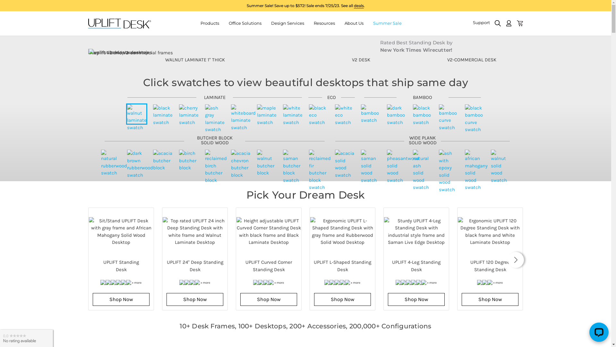Viewport: 616px width, 347px height.
Task: Click V2-COMMERCIAL DESK label
Action: click(472, 60)
